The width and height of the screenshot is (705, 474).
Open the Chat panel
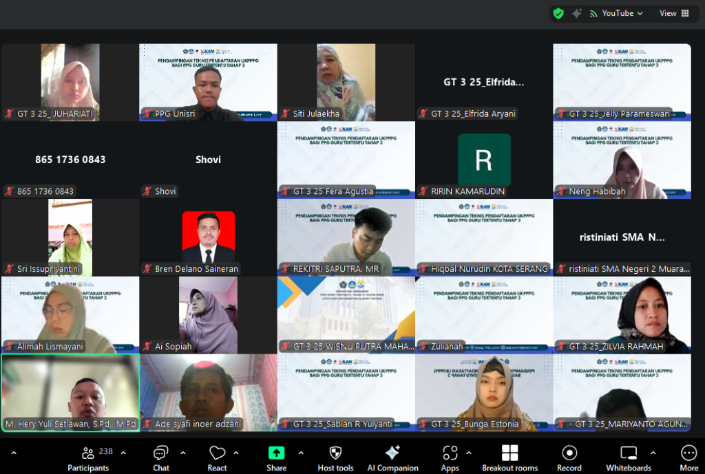(161, 457)
